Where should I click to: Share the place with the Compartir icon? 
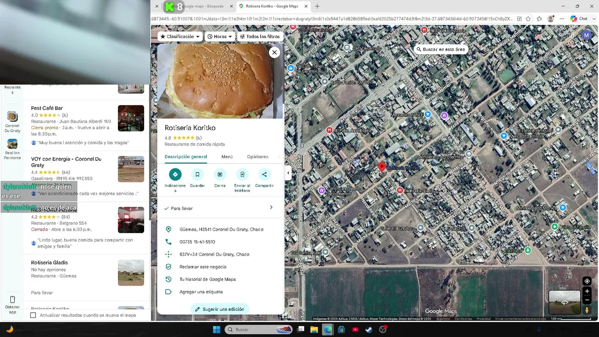point(264,175)
